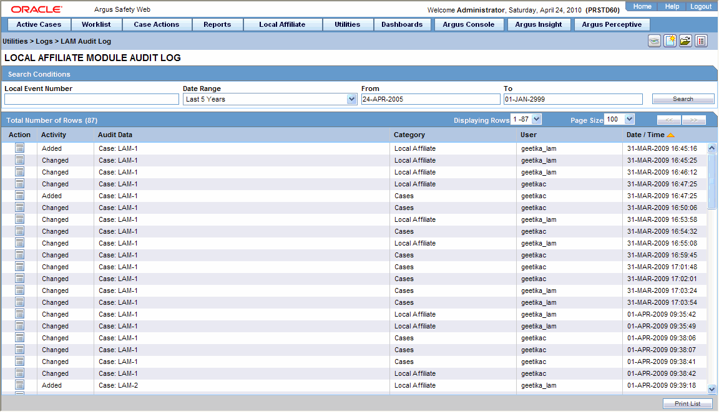Open the Dashboards menu

click(402, 24)
